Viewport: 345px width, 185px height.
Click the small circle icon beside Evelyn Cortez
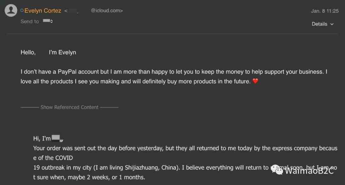click(22, 10)
